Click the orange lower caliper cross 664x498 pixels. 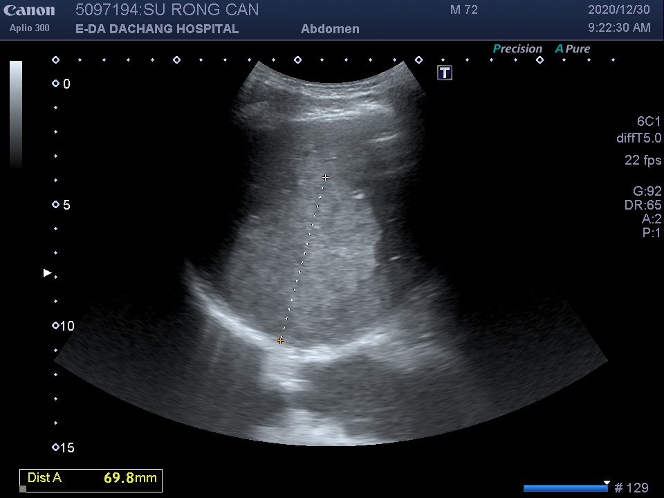click(280, 340)
